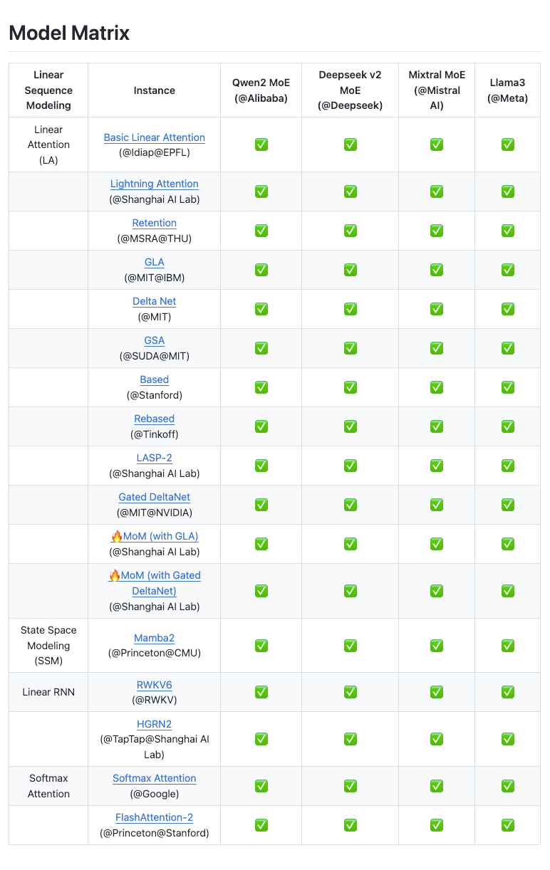Click Mamba2 checkmark under Qwen2 MoE

click(261, 645)
